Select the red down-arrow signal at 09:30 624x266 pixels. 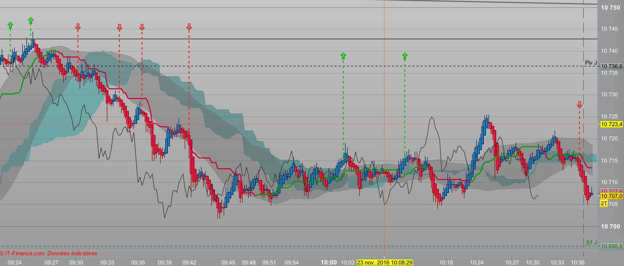pos(78,27)
